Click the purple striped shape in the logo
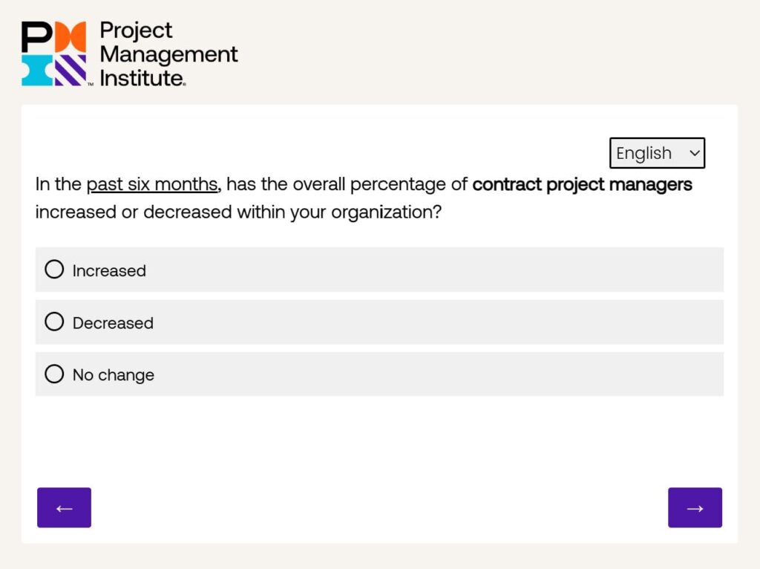This screenshot has height=569, width=760. [71, 71]
